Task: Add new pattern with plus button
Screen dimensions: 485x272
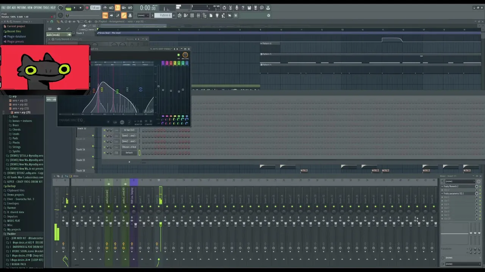Action: tap(174, 15)
